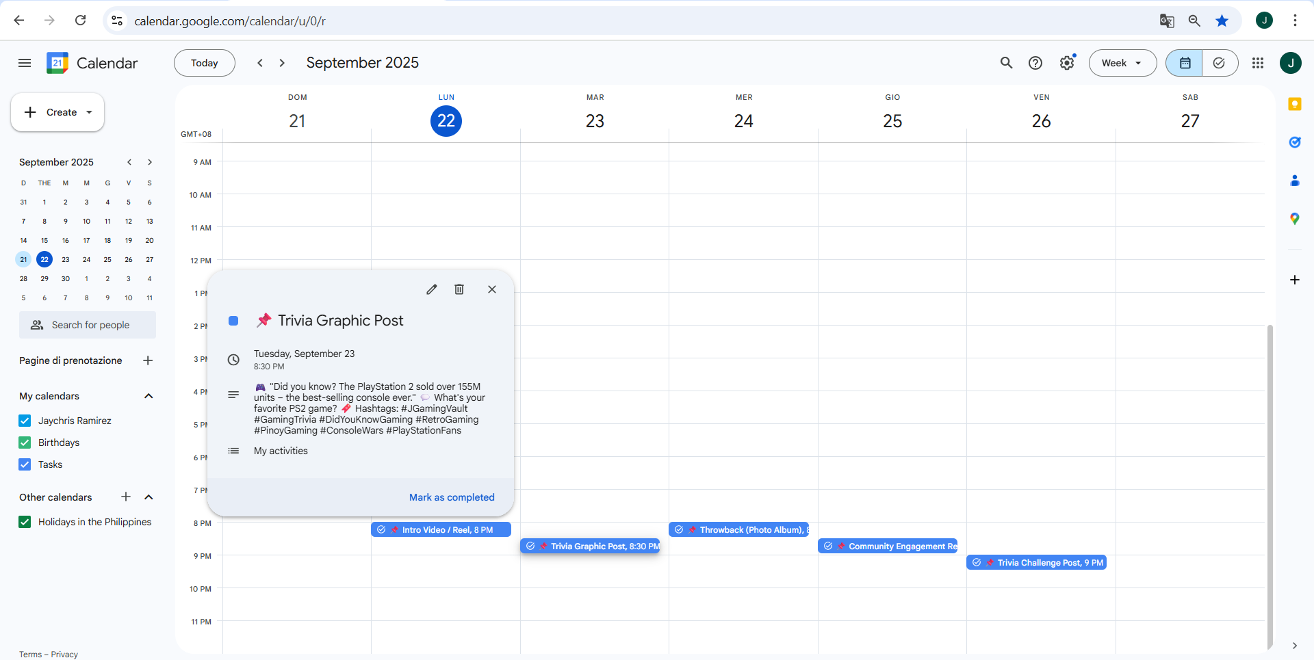Edit the Trivia Graphic Post task

(x=432, y=289)
